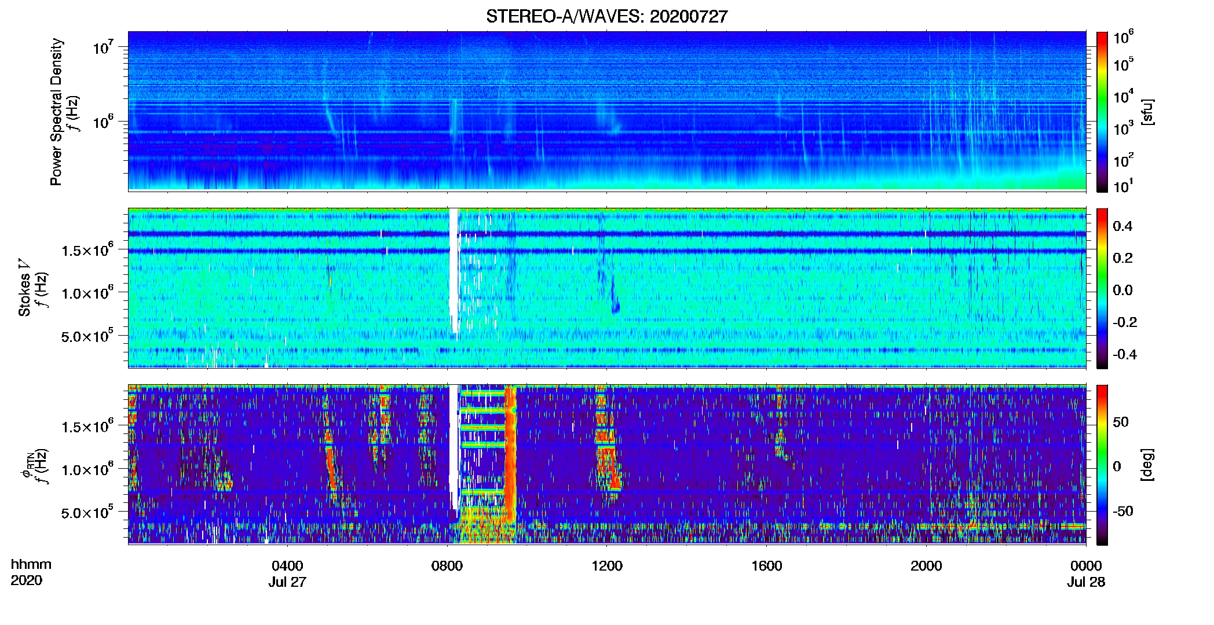Click the 0400 time axis label

287,565
